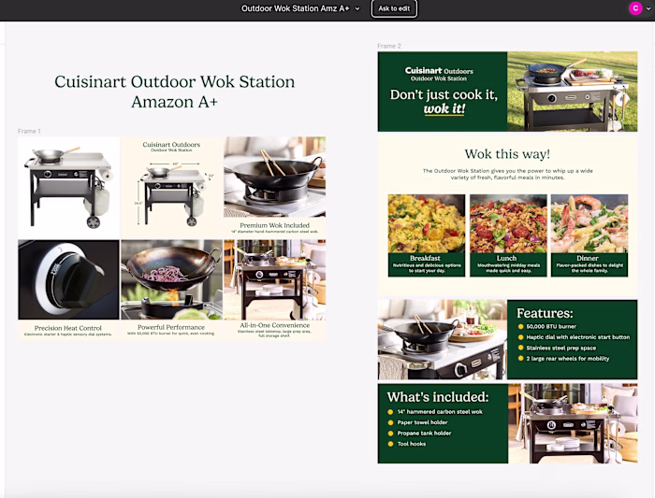The image size is (655, 498).
Task: Select the Precision Heat Control dial image
Action: pyautogui.click(x=68, y=279)
